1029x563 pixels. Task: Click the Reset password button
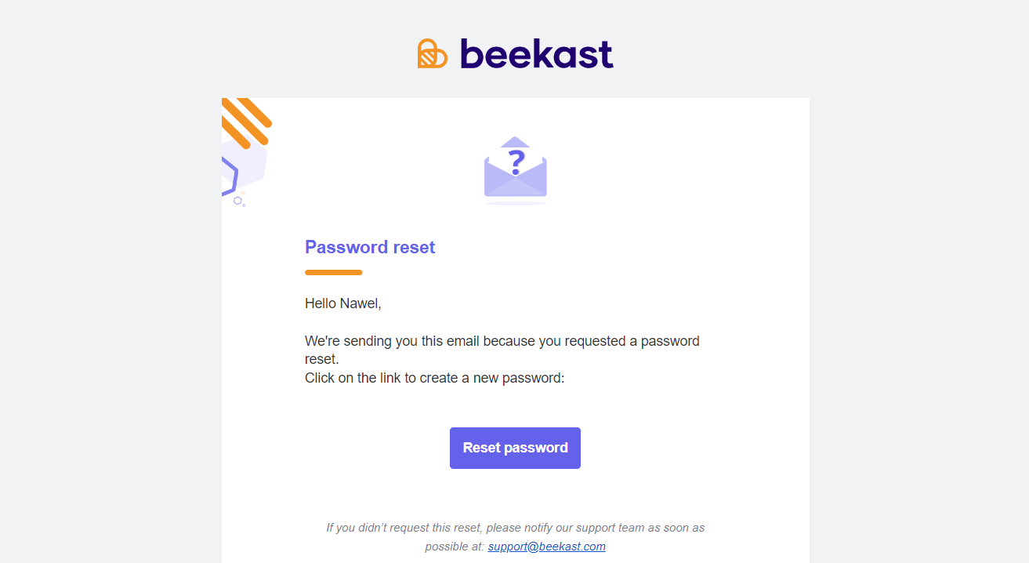coord(515,448)
